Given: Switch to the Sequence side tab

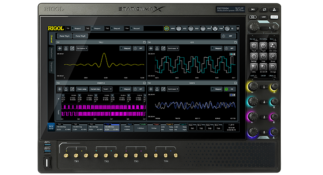Looking at the screenshot, I should pyautogui.click(x=51, y=66).
